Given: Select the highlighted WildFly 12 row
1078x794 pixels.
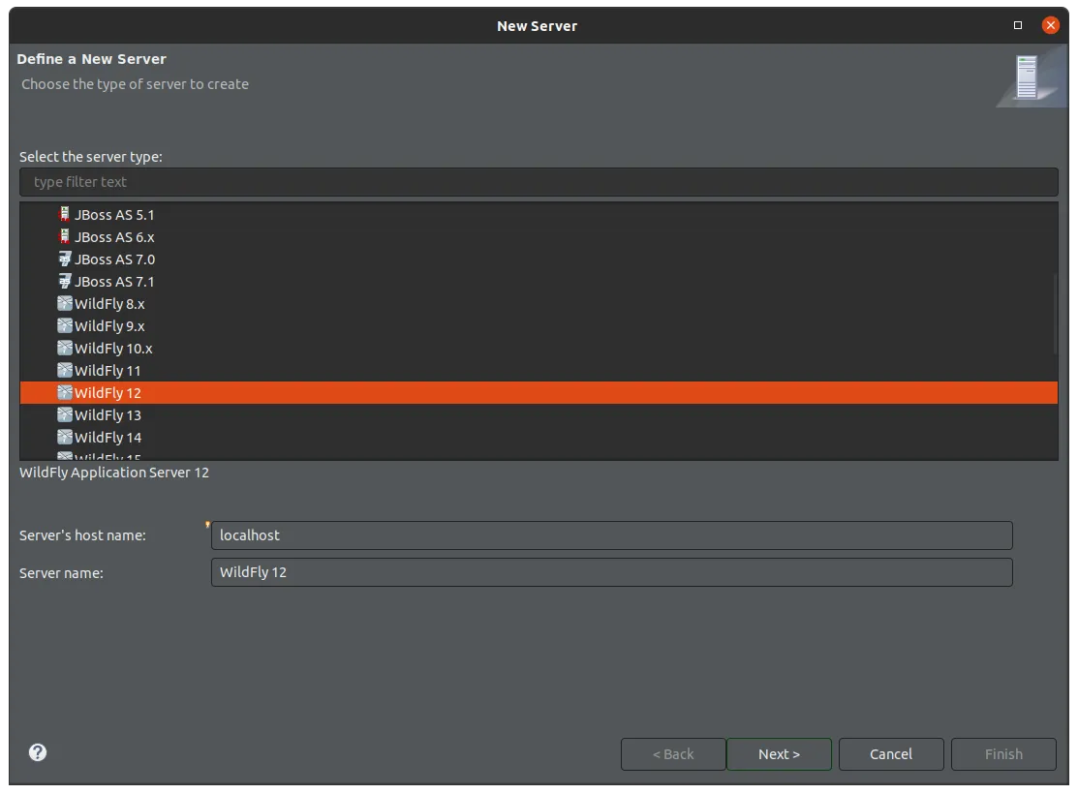Looking at the screenshot, I should tap(539, 392).
